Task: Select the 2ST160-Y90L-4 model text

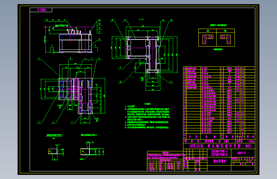Action: click(x=219, y=151)
